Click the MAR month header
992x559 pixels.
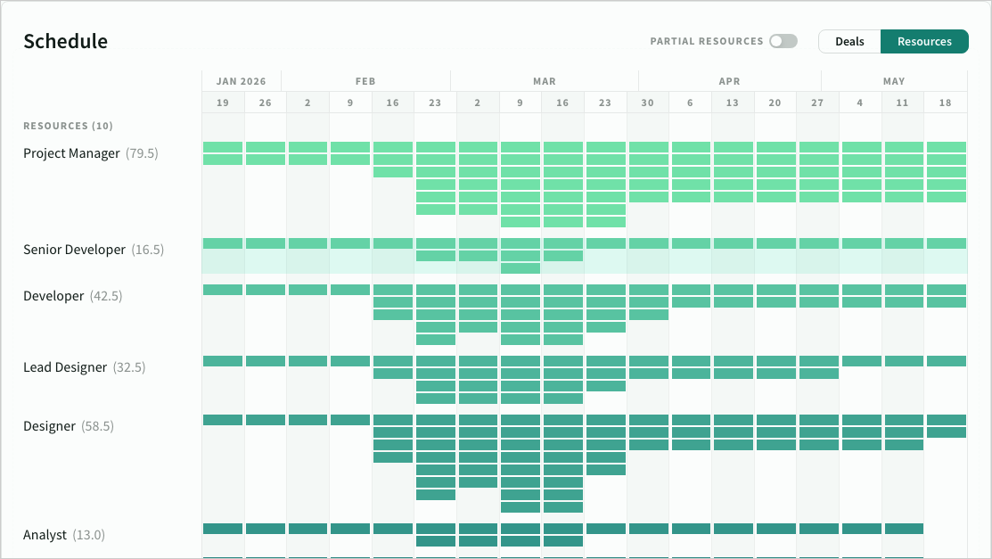pos(544,81)
